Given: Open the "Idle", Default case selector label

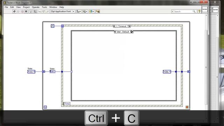Looking at the screenshot, I should 123,32.
